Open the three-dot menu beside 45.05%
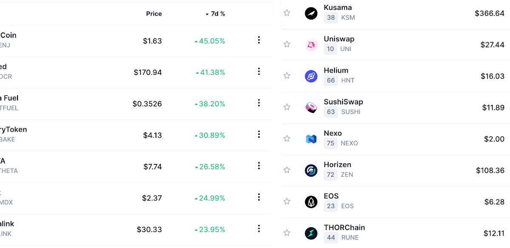510x248 pixels. (x=259, y=40)
